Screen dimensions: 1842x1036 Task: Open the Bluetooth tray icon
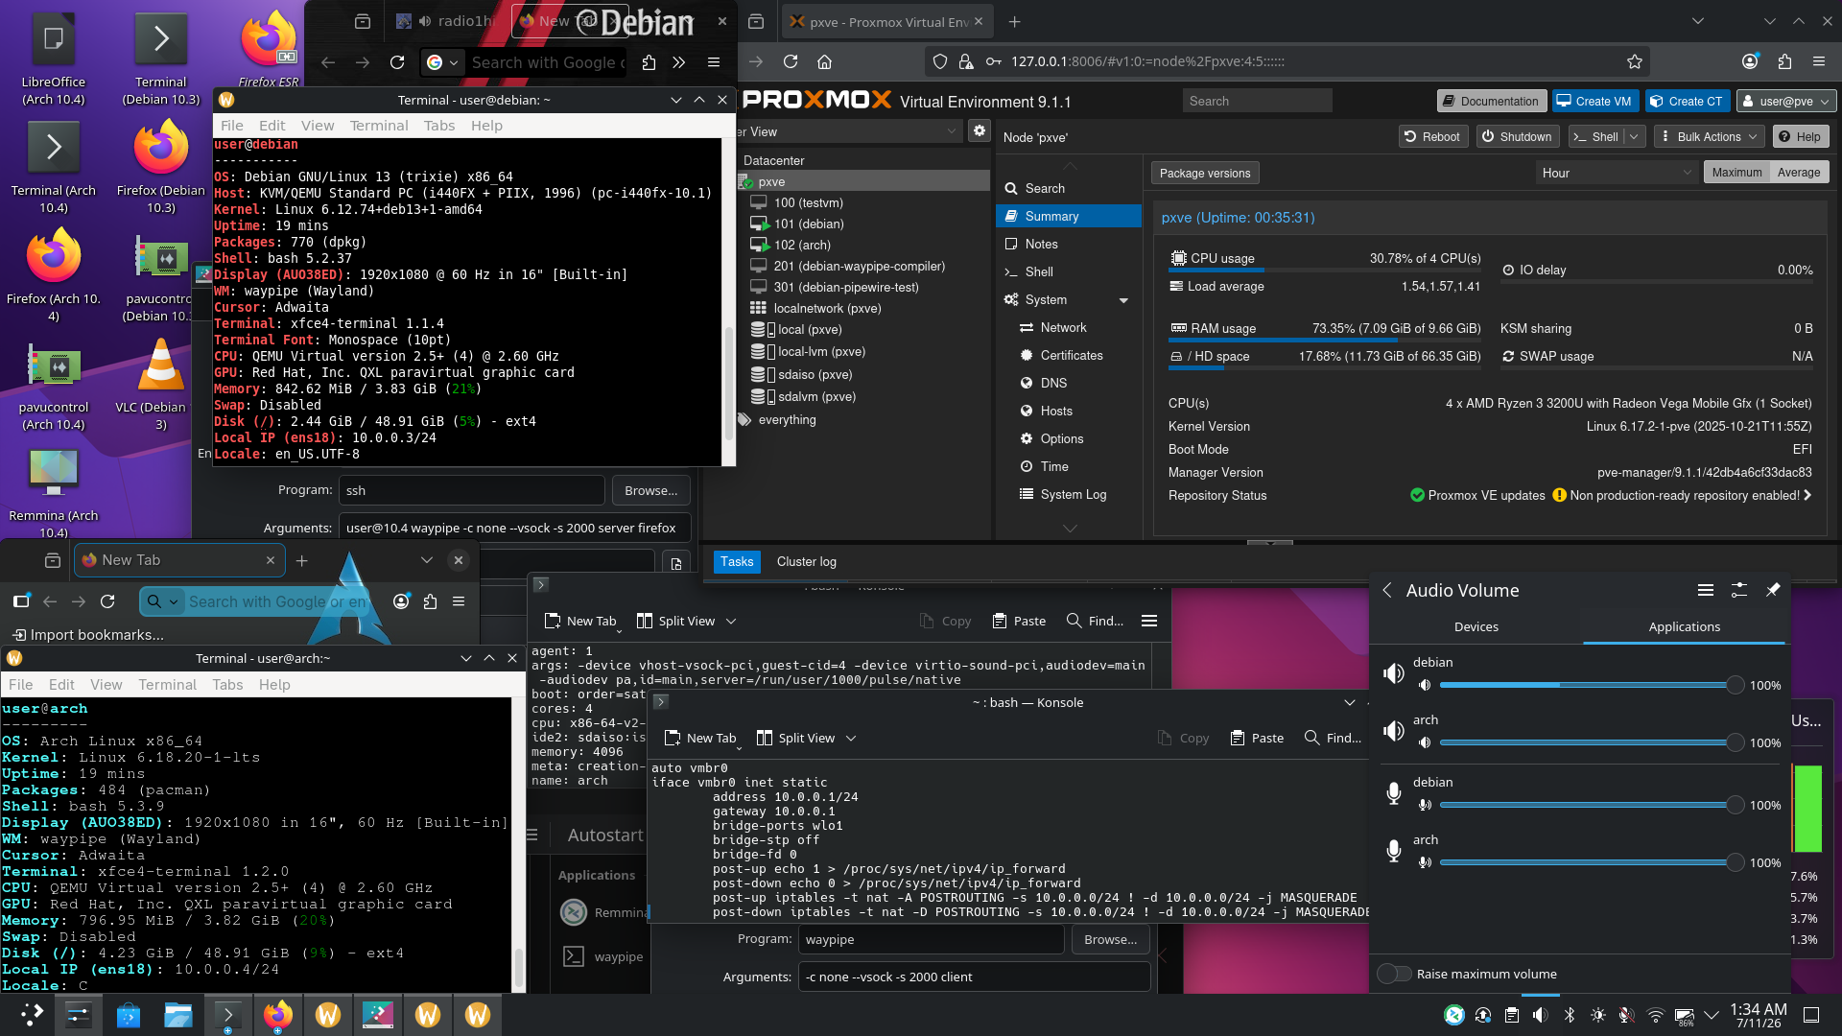click(x=1570, y=1015)
